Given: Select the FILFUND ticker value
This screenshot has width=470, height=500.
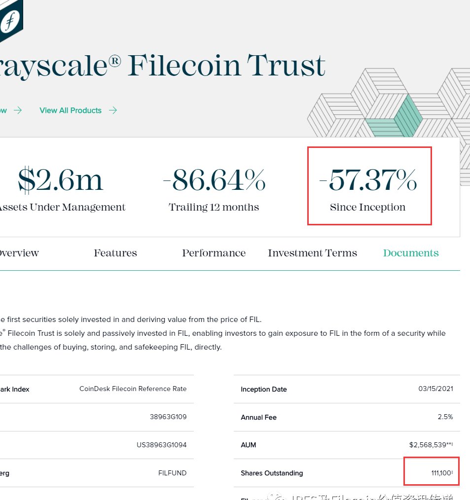Looking at the screenshot, I should [172, 473].
